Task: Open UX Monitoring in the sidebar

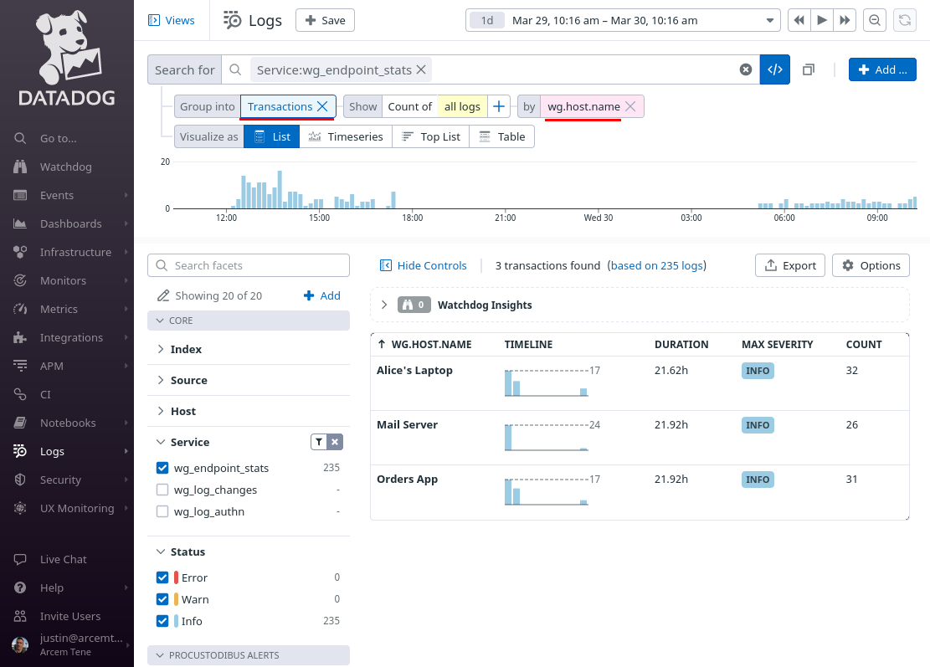Action: [x=76, y=508]
